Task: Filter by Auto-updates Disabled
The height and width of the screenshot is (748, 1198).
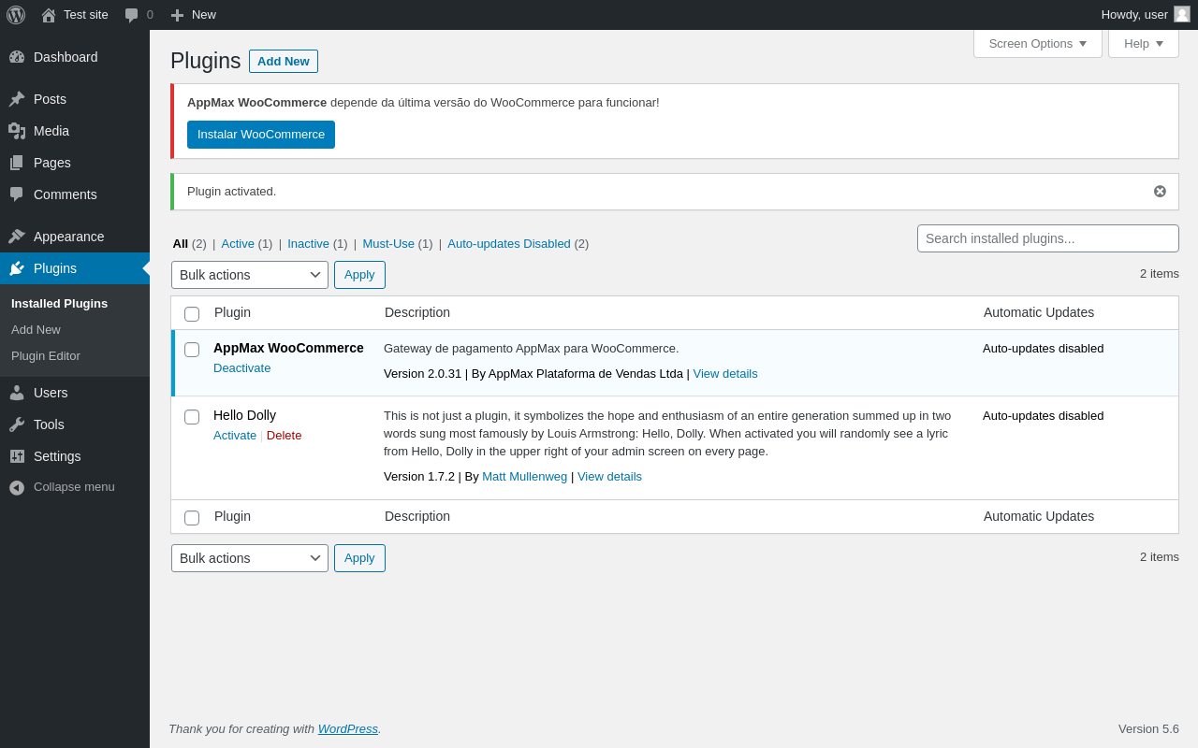Action: [509, 244]
